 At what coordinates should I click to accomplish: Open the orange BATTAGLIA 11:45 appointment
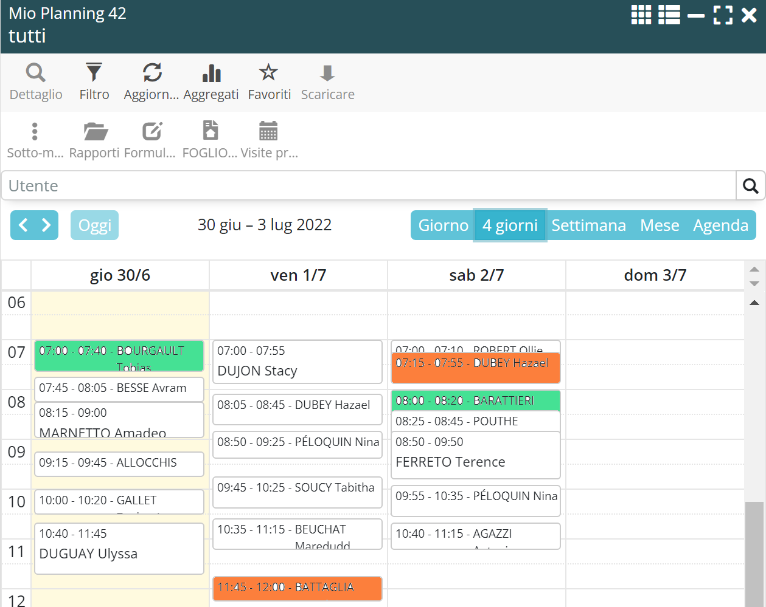tap(298, 588)
